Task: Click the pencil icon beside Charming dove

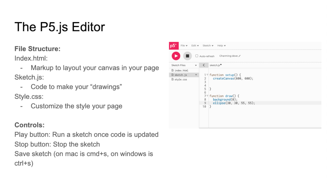Action: coord(240,56)
